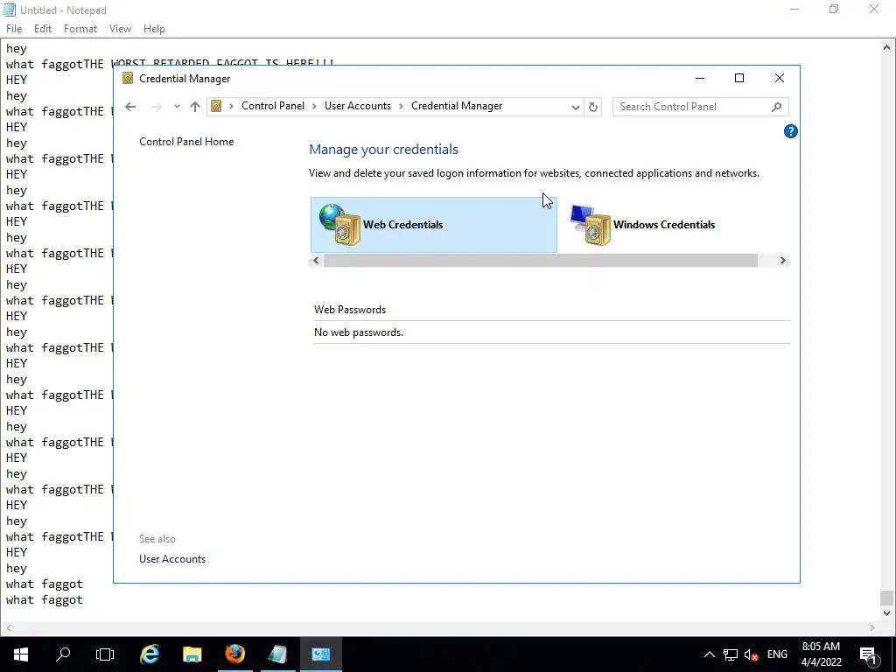Screen dimensions: 896x672
Task: Open Notepad Help menu
Action: [x=154, y=29]
